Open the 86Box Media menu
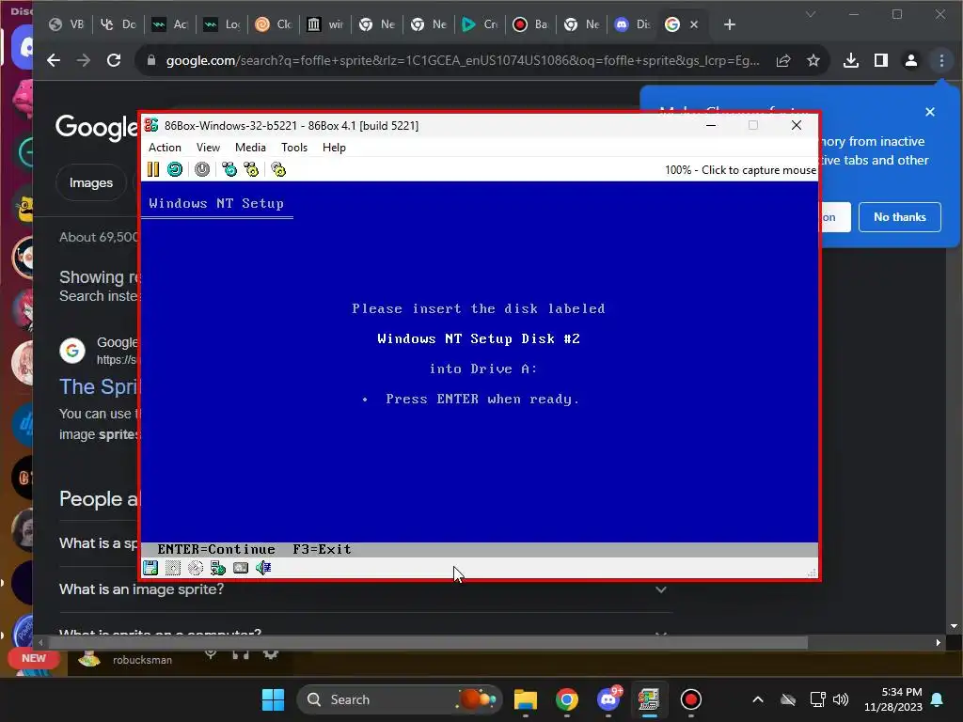The width and height of the screenshot is (963, 722). point(250,148)
